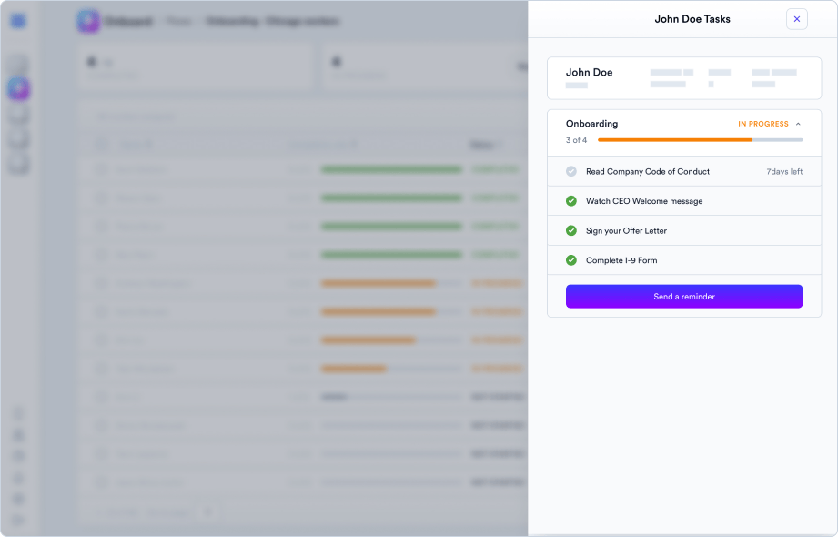This screenshot has width=838, height=537.
Task: Click the purple highlighted sidebar icon
Action: pos(19,89)
